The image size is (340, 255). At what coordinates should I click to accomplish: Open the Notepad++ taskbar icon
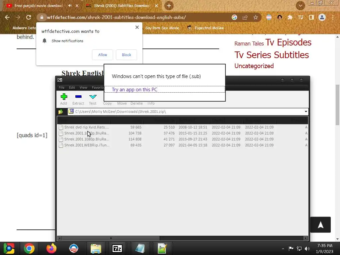point(162,248)
